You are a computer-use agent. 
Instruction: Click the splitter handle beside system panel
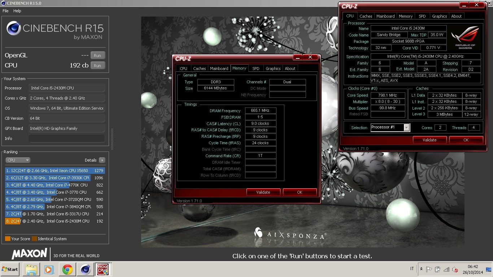112,138
